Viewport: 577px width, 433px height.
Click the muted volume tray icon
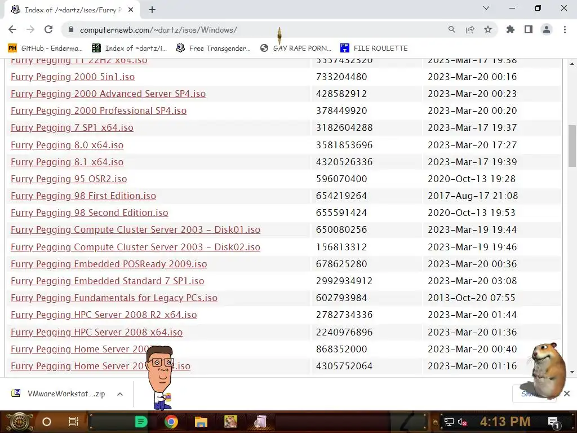click(463, 422)
